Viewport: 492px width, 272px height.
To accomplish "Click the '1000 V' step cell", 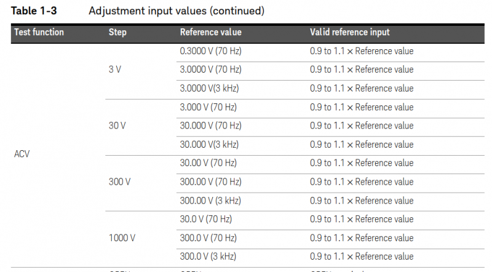I will pos(122,238).
